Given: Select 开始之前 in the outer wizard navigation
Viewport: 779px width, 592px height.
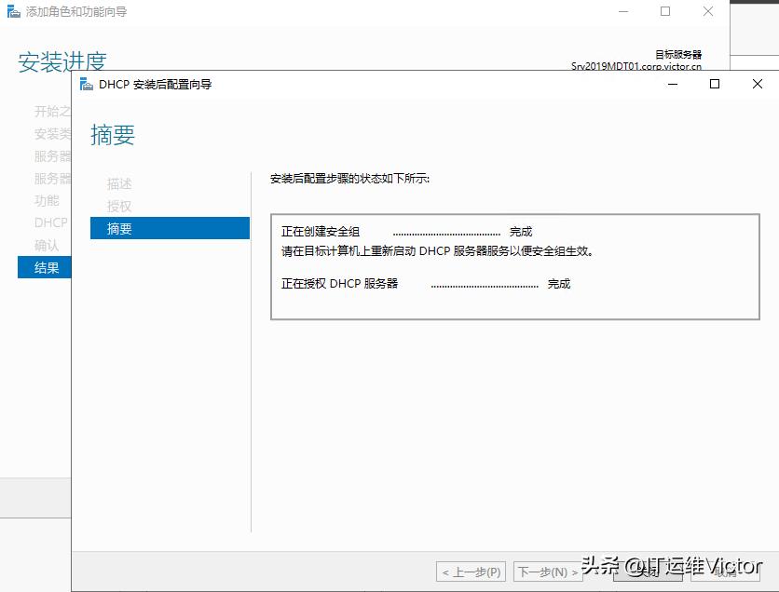Looking at the screenshot, I should coord(48,111).
